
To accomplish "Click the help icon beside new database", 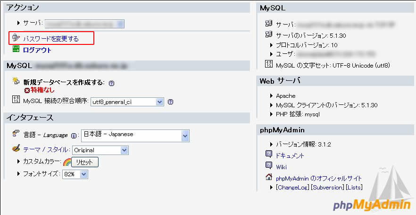I will (x=111, y=83).
